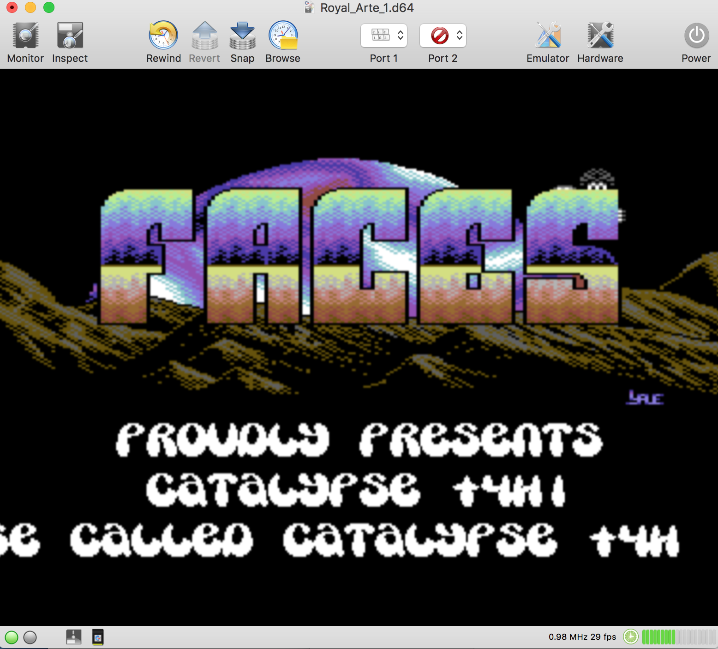
Task: Click the 'Cataclypse' scroller line in emulator
Action: [x=355, y=490]
